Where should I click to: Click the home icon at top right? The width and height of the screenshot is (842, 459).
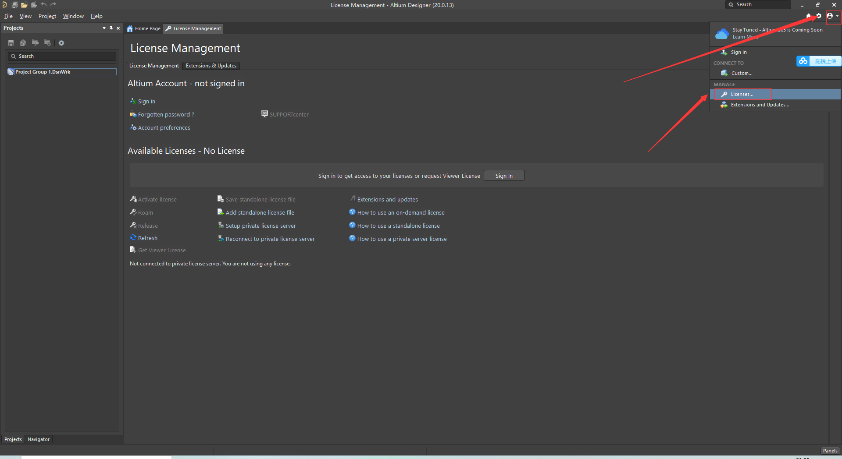809,16
